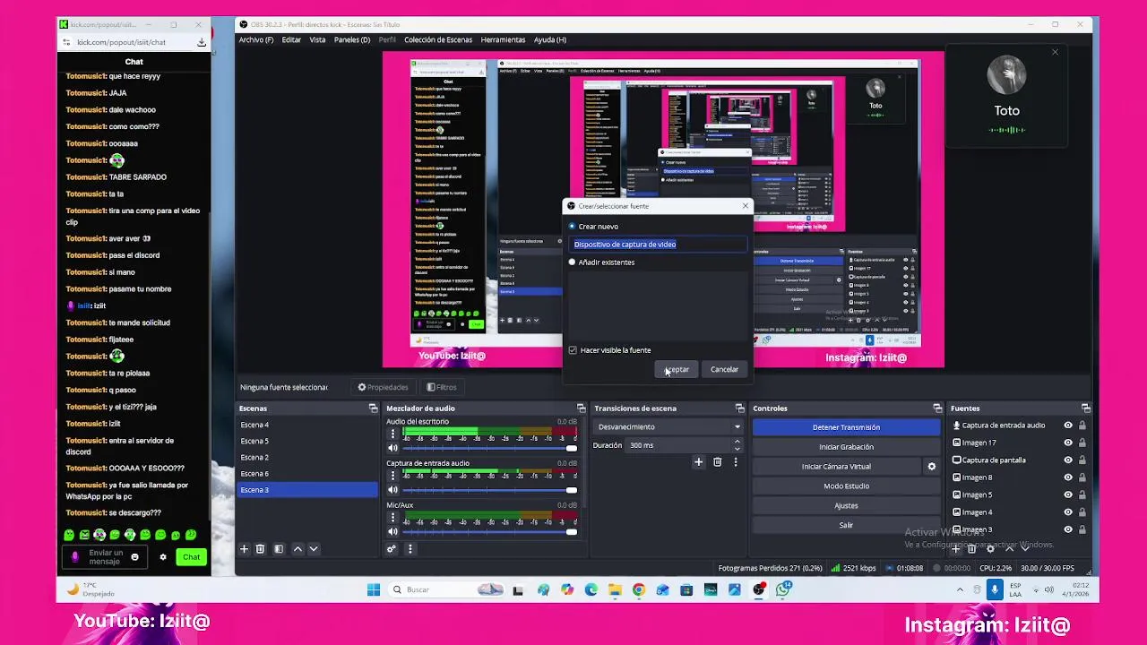Select Crear nuevo radio option

coord(573,227)
